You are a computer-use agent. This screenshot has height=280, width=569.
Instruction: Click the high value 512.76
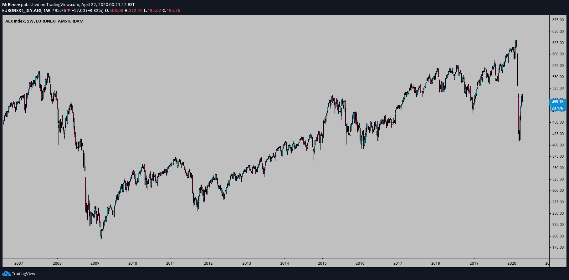click(136, 10)
